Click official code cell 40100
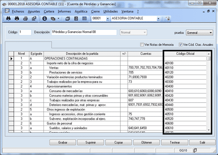The image size is (218, 155). coord(185,63)
